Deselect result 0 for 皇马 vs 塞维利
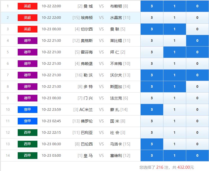The height and width of the screenshot is (171, 209). [x=197, y=156]
